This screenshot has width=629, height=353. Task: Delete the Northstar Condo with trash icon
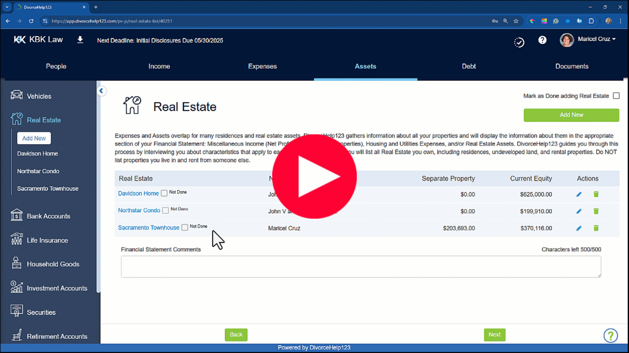(596, 211)
